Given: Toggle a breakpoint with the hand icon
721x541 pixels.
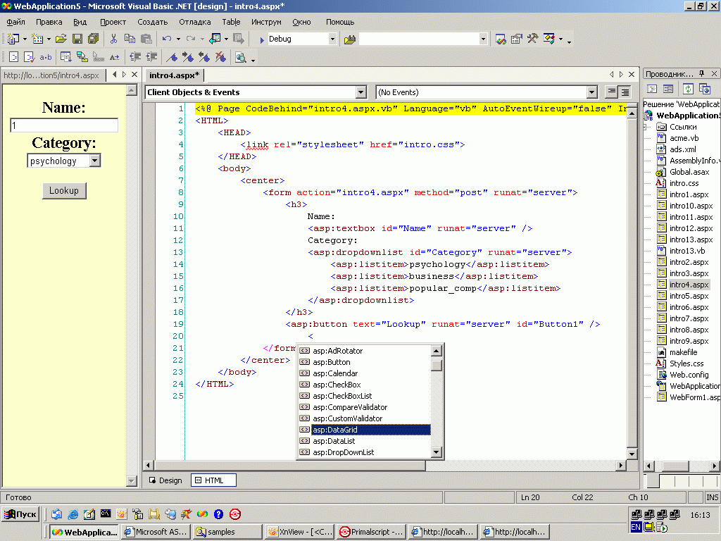Looking at the screenshot, I should [171, 57].
